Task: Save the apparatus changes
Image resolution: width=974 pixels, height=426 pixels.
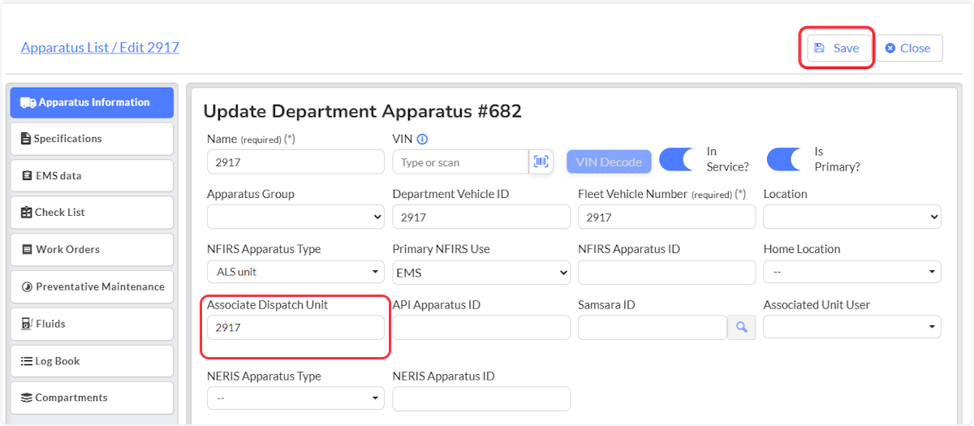Action: [x=838, y=48]
